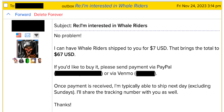The width and height of the screenshot is (224, 112).
Task: Click the redacted recipient name after To:
Action: point(29,6)
